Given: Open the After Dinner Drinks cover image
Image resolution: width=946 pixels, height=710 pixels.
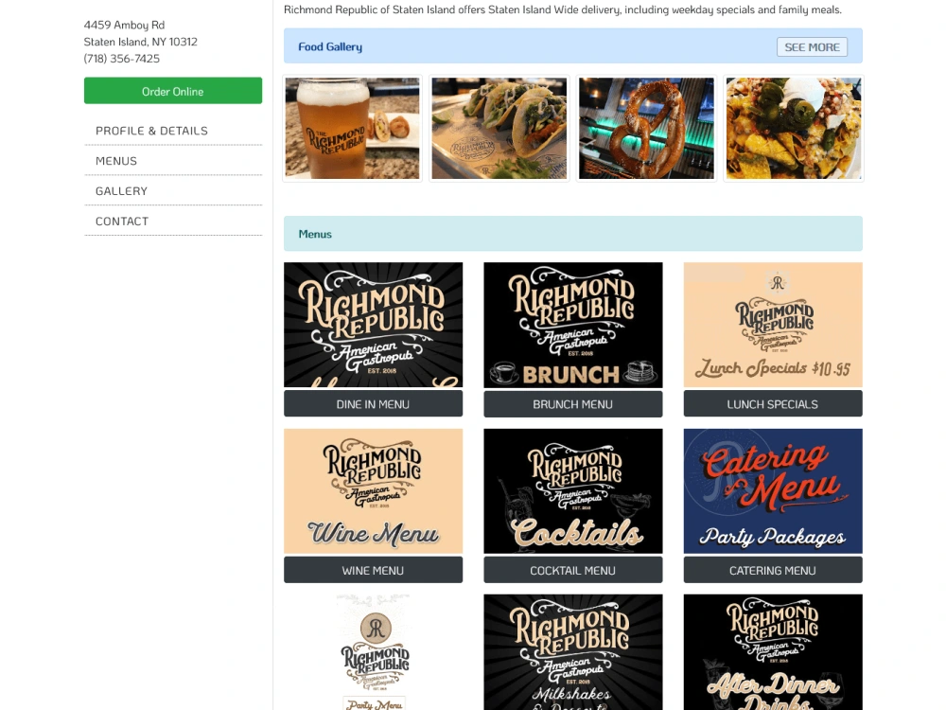Looking at the screenshot, I should click(772, 652).
